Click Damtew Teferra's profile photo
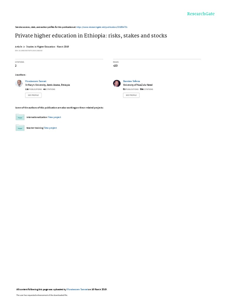The height and width of the screenshot is (302, 226). coord(117,83)
